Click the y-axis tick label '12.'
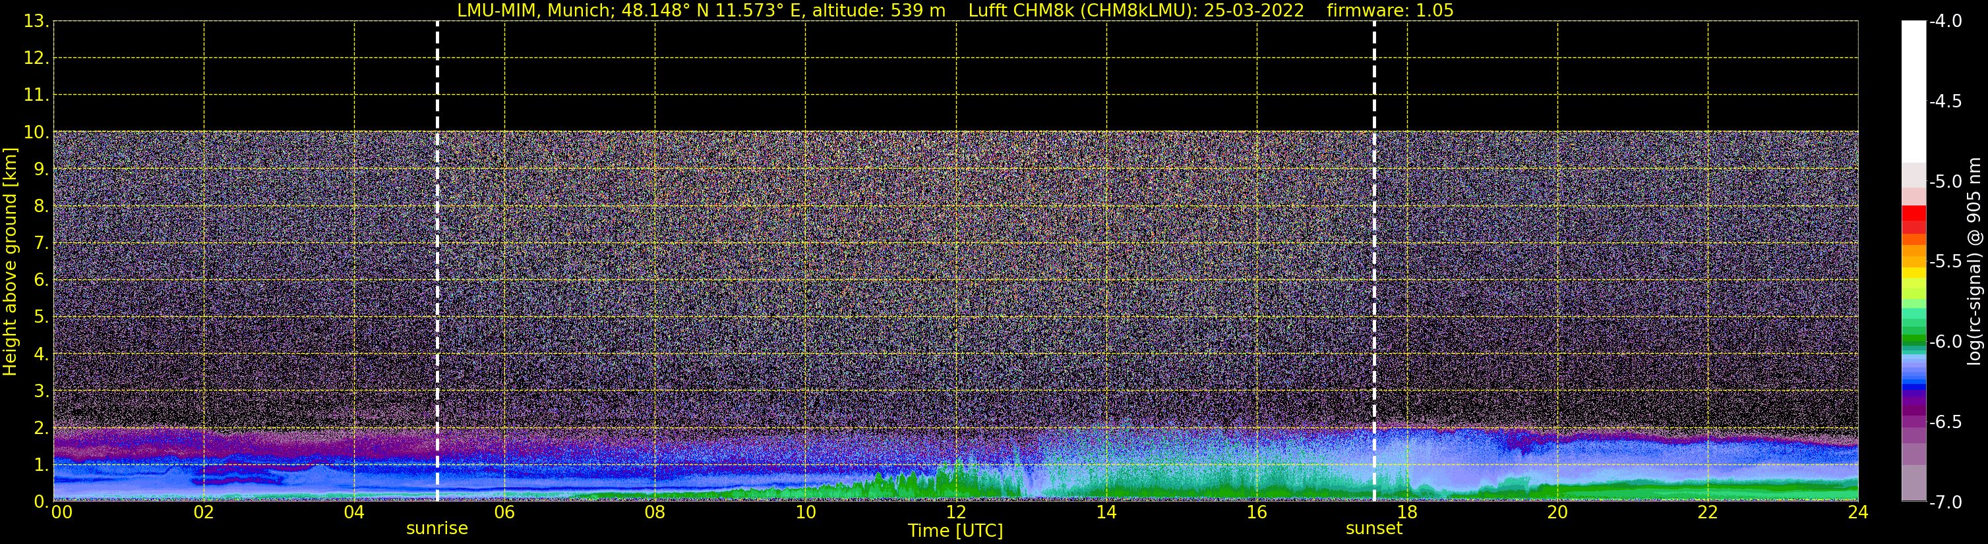Viewport: 1988px width, 544px height. click(36, 59)
